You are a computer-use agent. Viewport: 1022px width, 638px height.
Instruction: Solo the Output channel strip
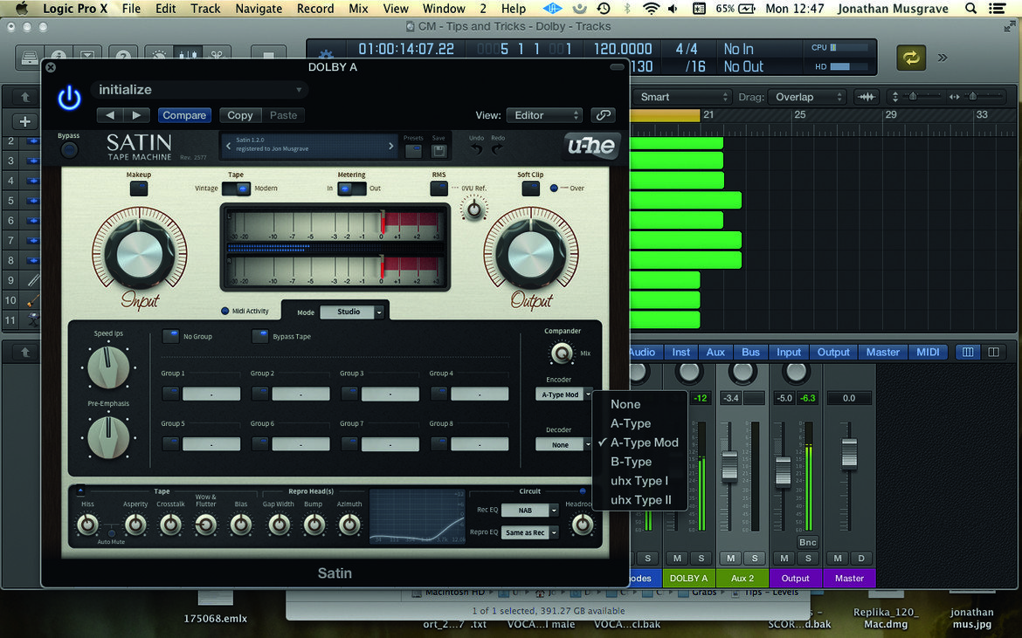[808, 558]
